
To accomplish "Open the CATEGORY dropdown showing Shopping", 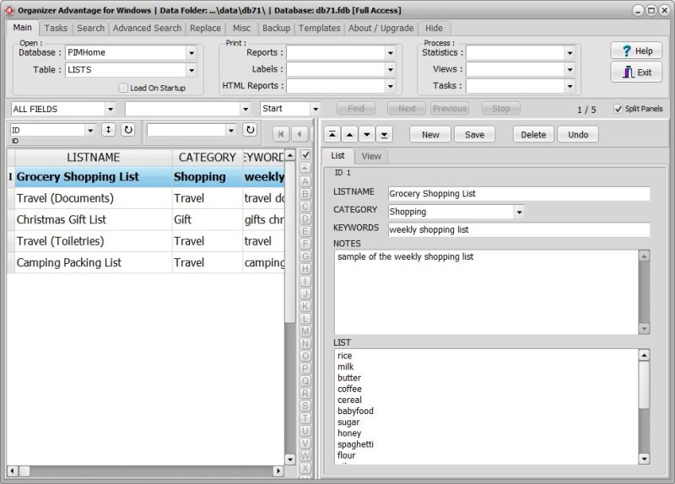I will tap(519, 212).
